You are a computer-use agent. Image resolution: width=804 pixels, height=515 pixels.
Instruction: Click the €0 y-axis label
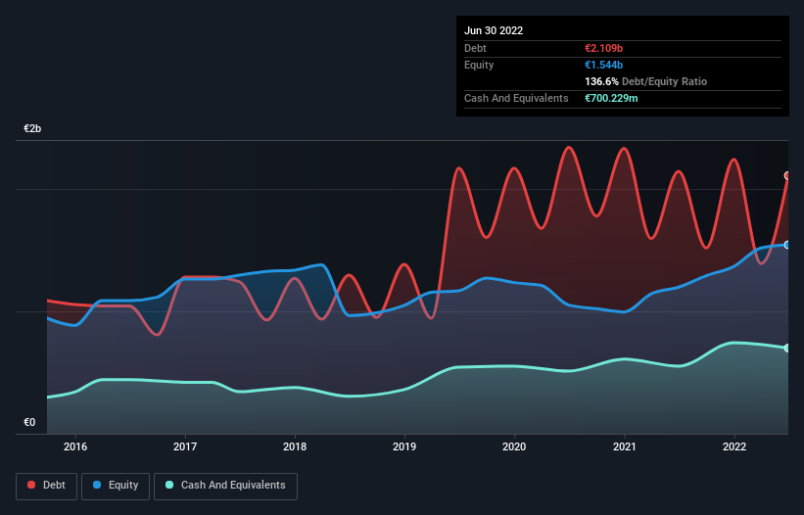[29, 422]
